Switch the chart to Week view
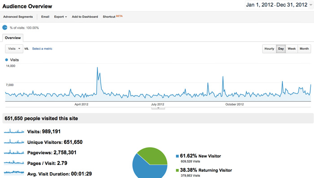 pyautogui.click(x=292, y=49)
